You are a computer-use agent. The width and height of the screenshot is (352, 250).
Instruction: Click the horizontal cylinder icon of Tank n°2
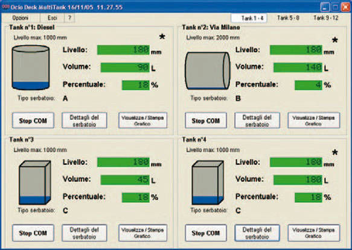208,71
